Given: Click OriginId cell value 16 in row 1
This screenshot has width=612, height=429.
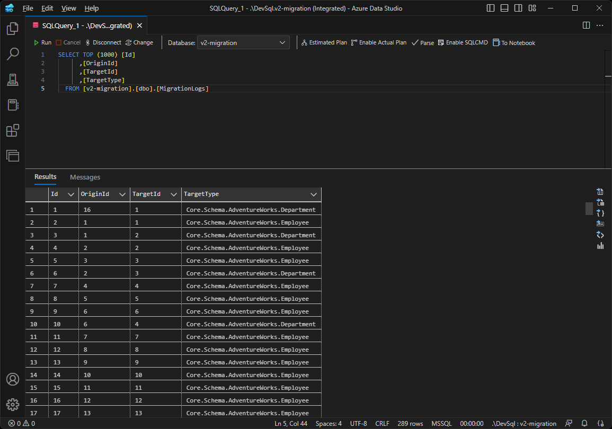Looking at the screenshot, I should [x=104, y=210].
